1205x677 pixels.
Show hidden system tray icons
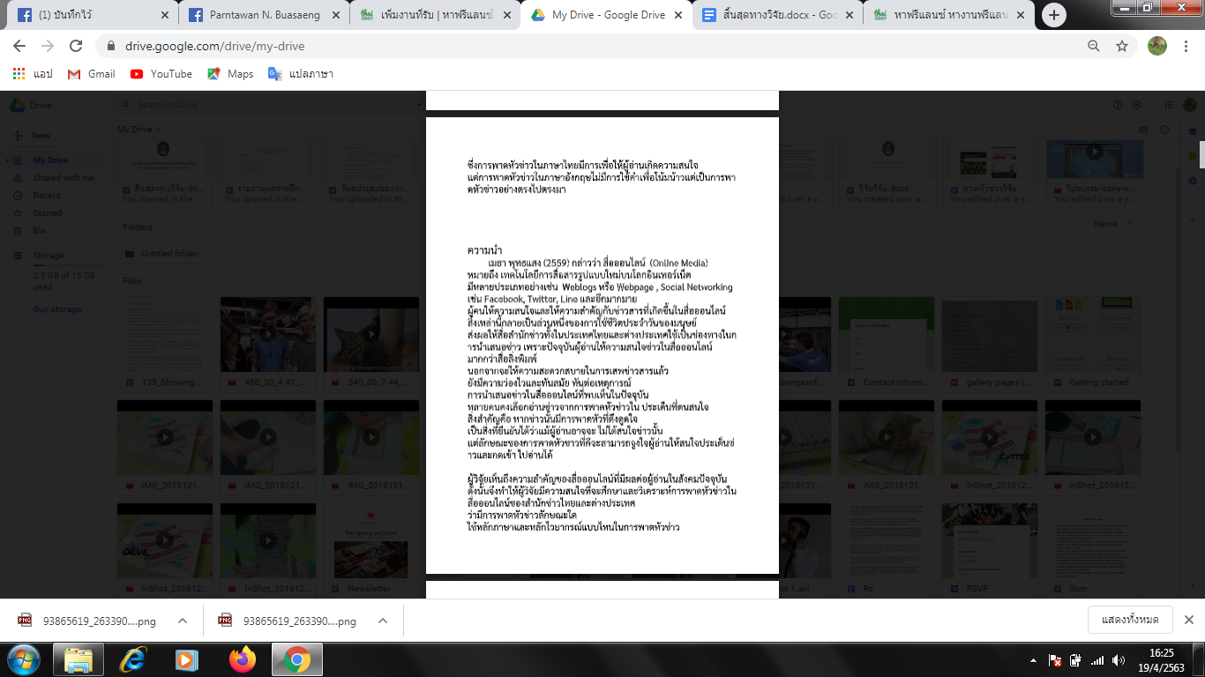(1032, 660)
